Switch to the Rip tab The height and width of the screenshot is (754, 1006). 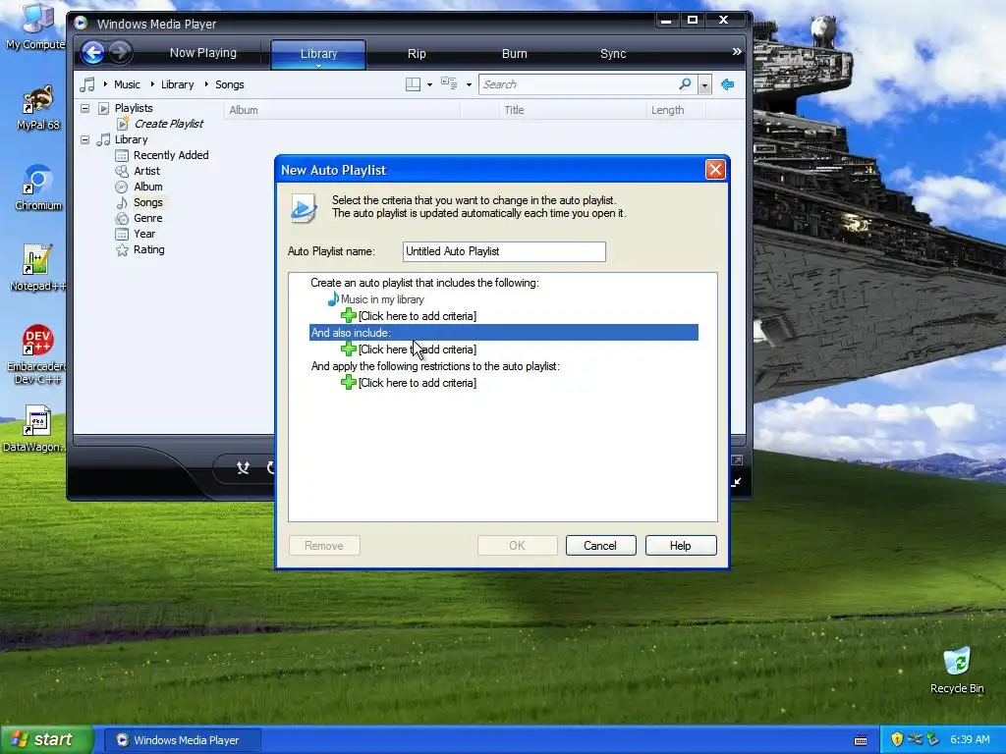pos(417,54)
